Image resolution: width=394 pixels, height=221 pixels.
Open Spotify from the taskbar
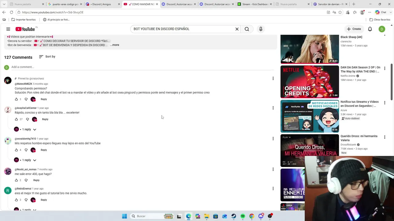(x=243, y=216)
